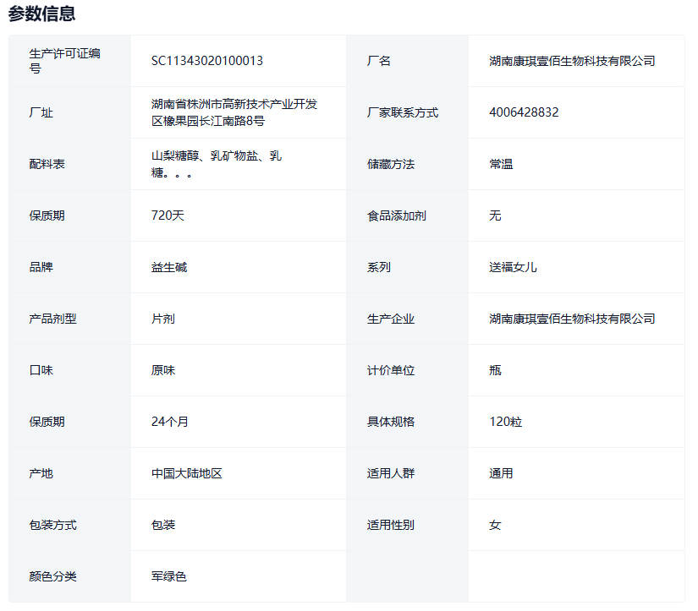Select license number SC11343020100013

207,61
